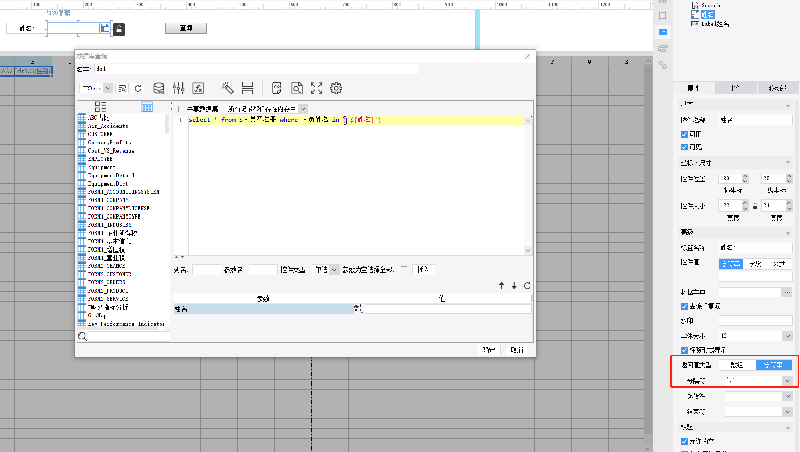Image resolution: width=800 pixels, height=452 pixels.
Task: Uncheck the 可见 checkbox
Action: (684, 147)
